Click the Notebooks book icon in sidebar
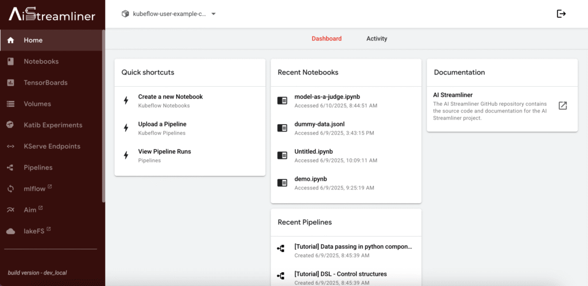Viewport: 588px width, 286px height. coord(10,61)
